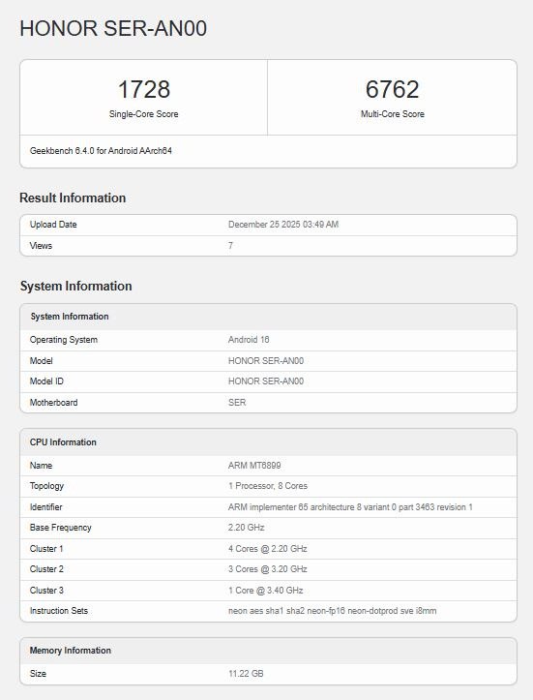Select the SER motherboard value
The height and width of the screenshot is (700, 533).
(x=237, y=403)
